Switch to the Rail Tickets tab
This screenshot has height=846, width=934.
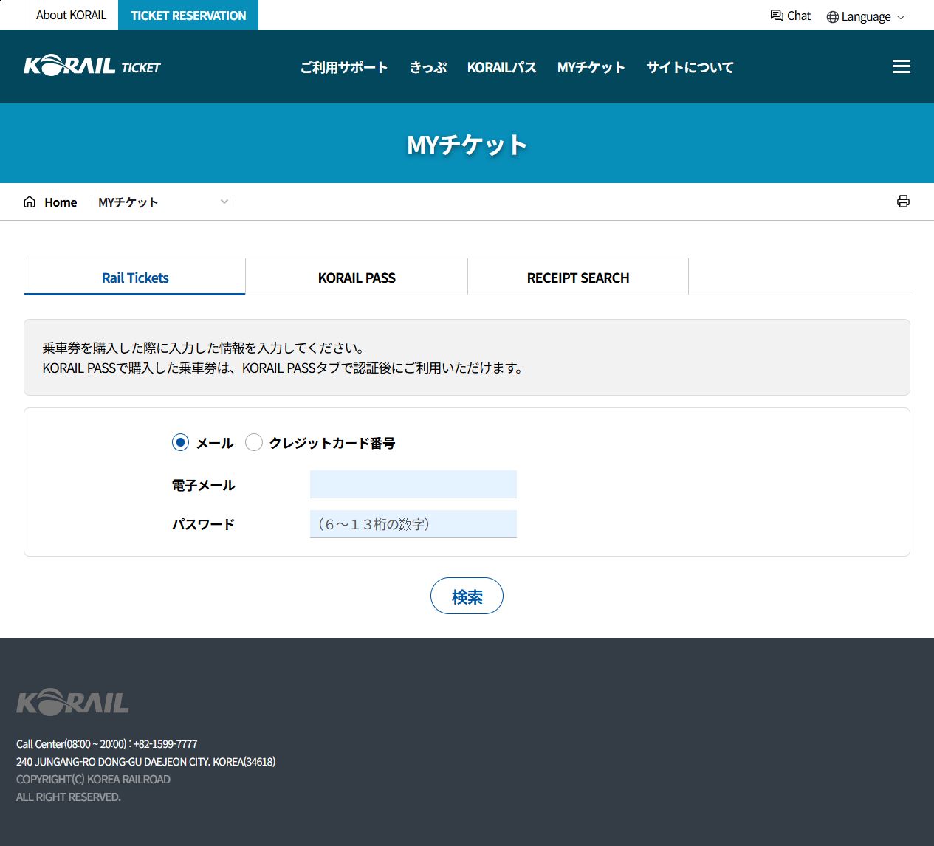click(x=134, y=277)
